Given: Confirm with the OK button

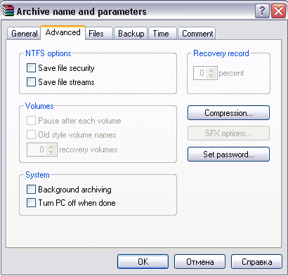Looking at the screenshot, I should point(143,262).
